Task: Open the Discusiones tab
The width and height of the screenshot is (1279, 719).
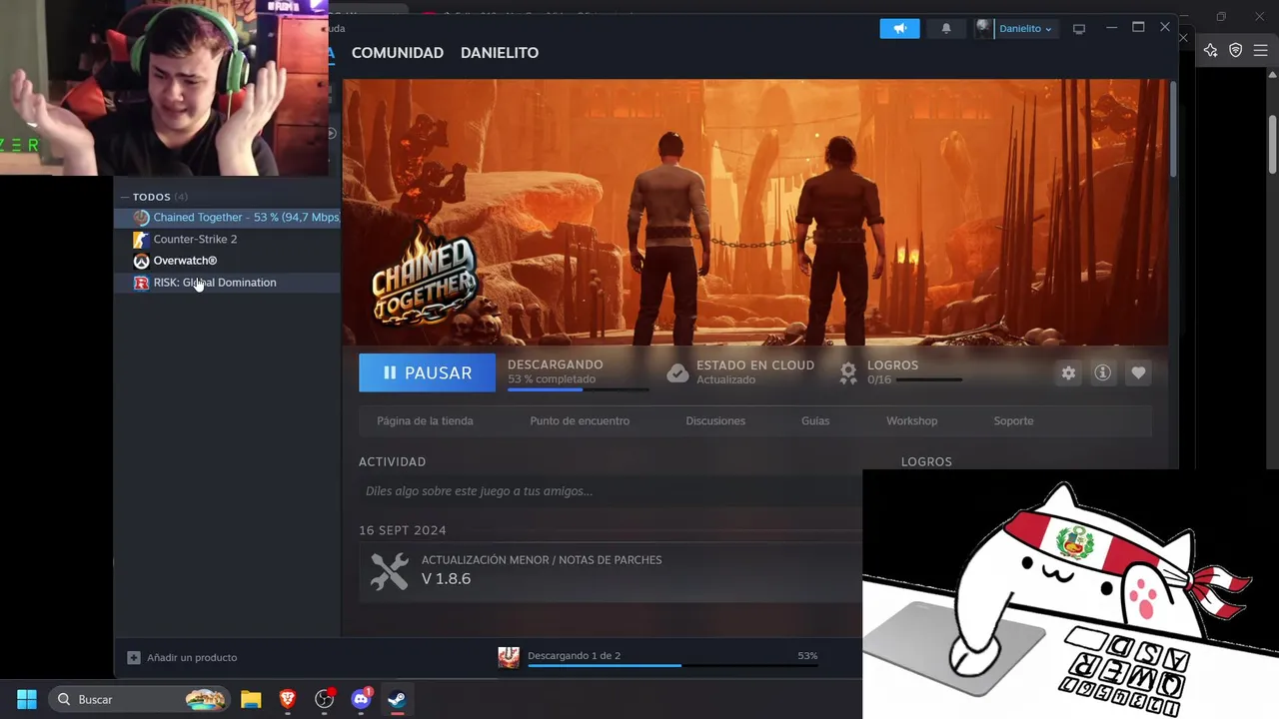Action: click(x=715, y=421)
